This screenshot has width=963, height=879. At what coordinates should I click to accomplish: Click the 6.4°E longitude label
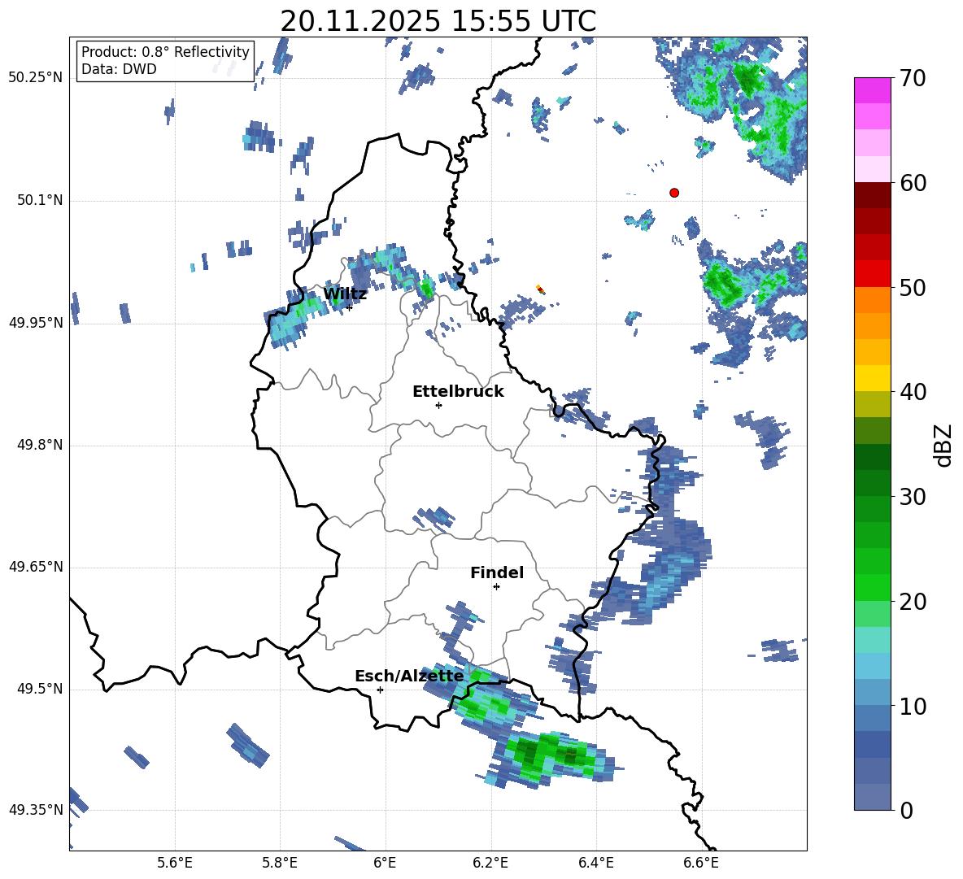[x=595, y=863]
